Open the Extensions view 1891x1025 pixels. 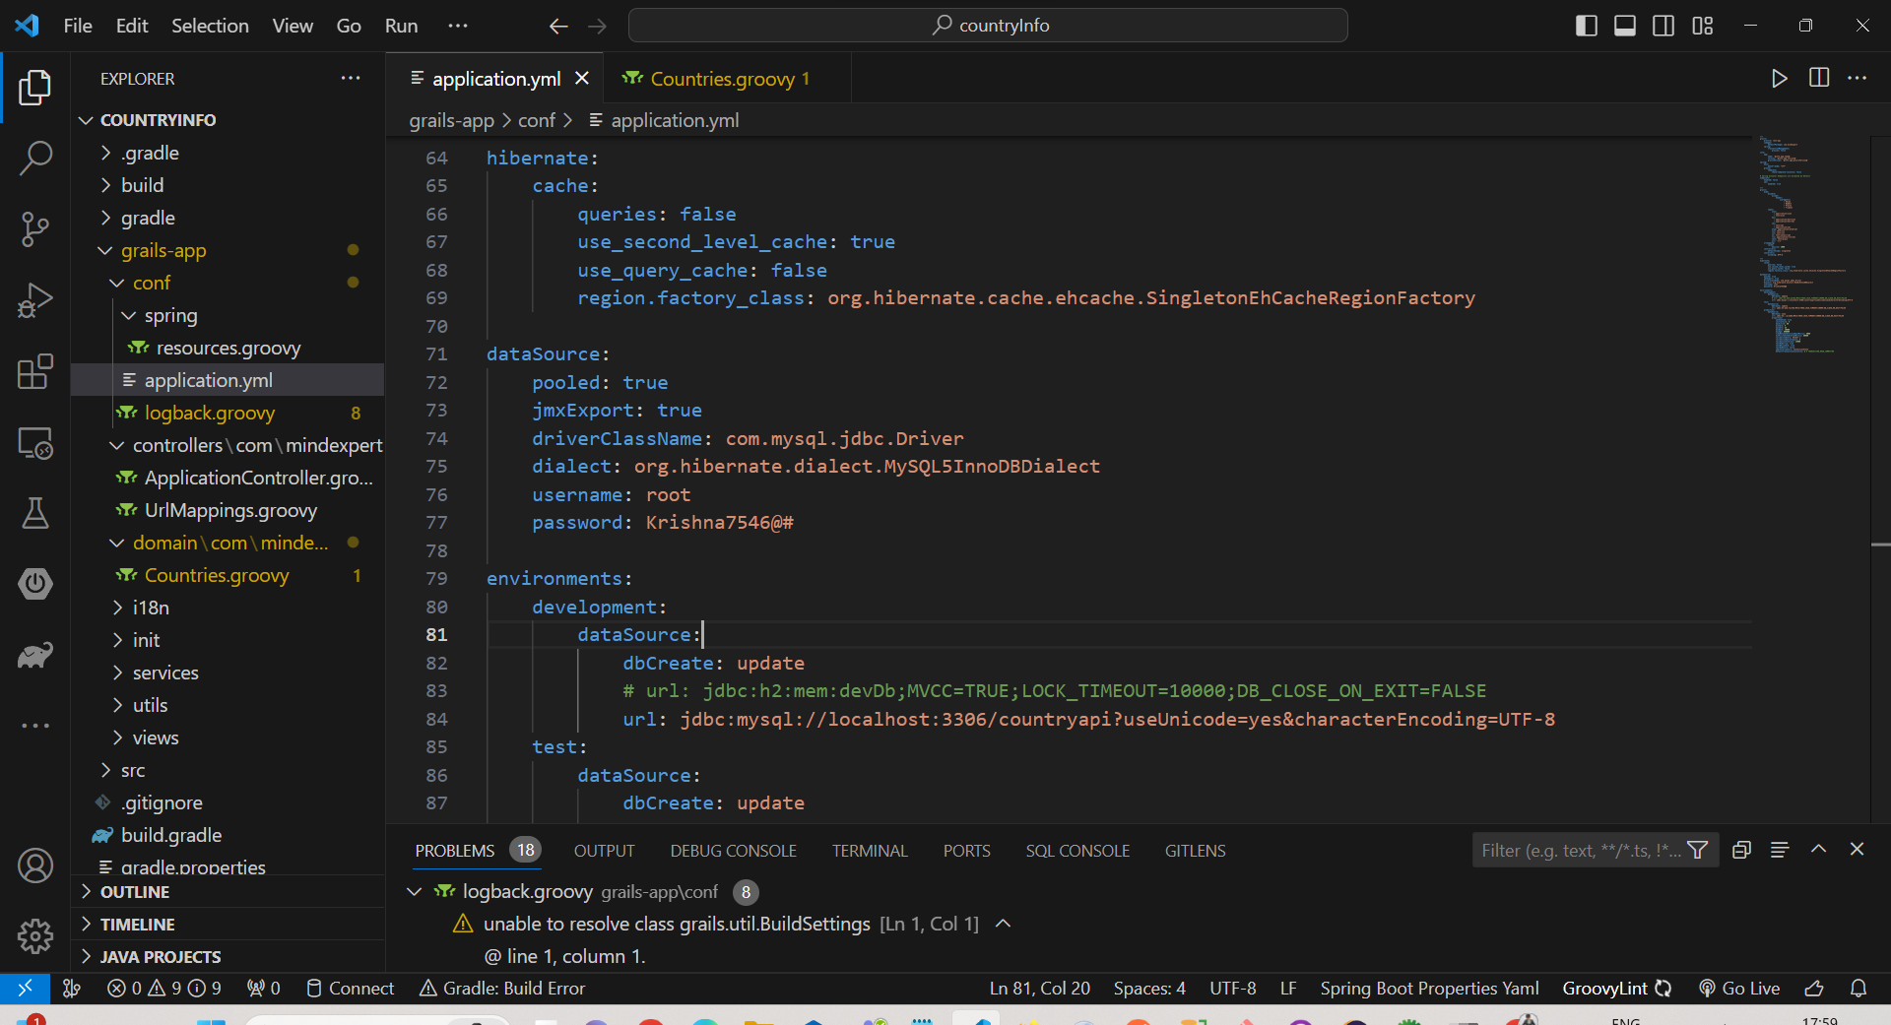tap(35, 372)
